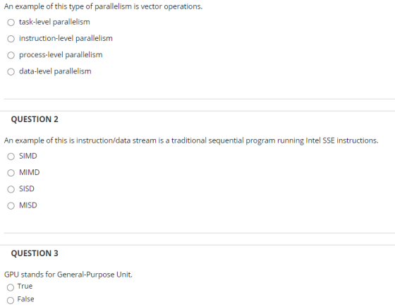Select the task-level parallelism radio button

(11, 23)
